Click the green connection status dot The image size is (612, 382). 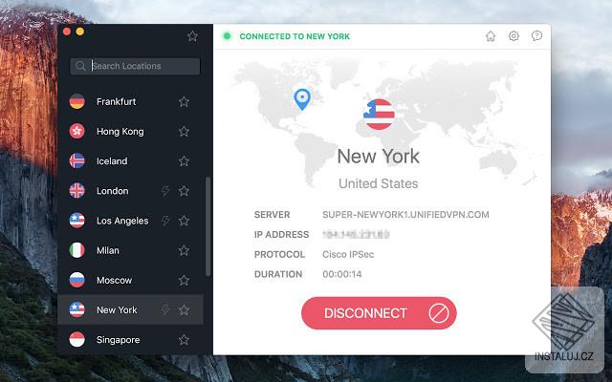point(227,36)
